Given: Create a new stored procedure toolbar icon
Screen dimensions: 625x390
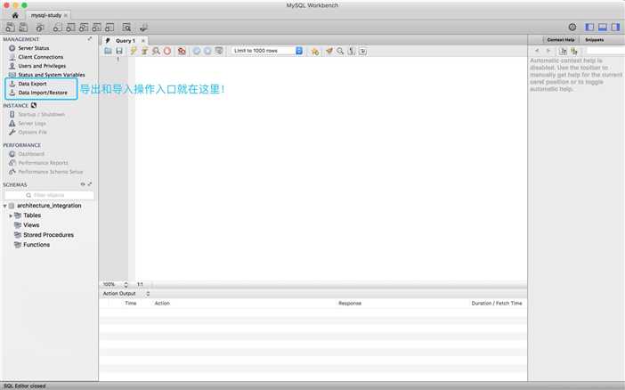Looking at the screenshot, I should [97, 28].
